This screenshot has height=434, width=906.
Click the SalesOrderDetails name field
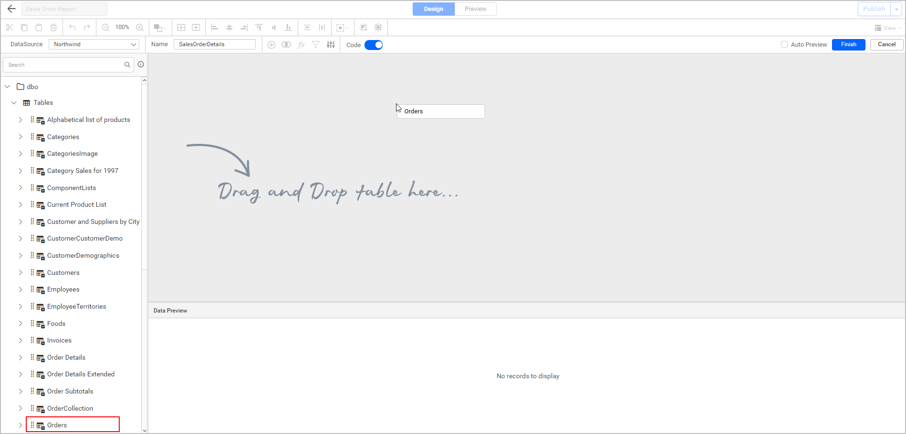tap(215, 44)
